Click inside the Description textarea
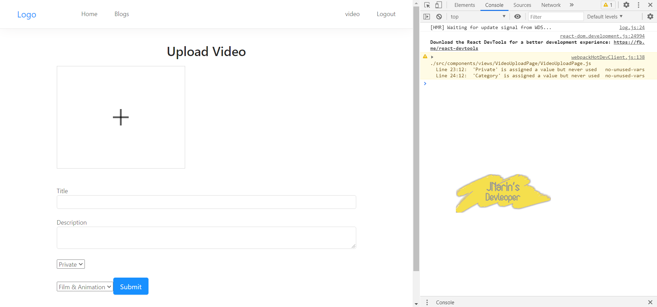The width and height of the screenshot is (657, 307). (x=206, y=238)
